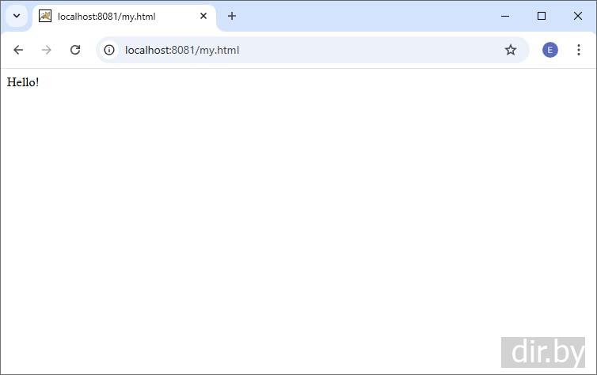Viewport: 597px width, 375px height.
Task: Bookmark this page with star icon
Action: [510, 50]
